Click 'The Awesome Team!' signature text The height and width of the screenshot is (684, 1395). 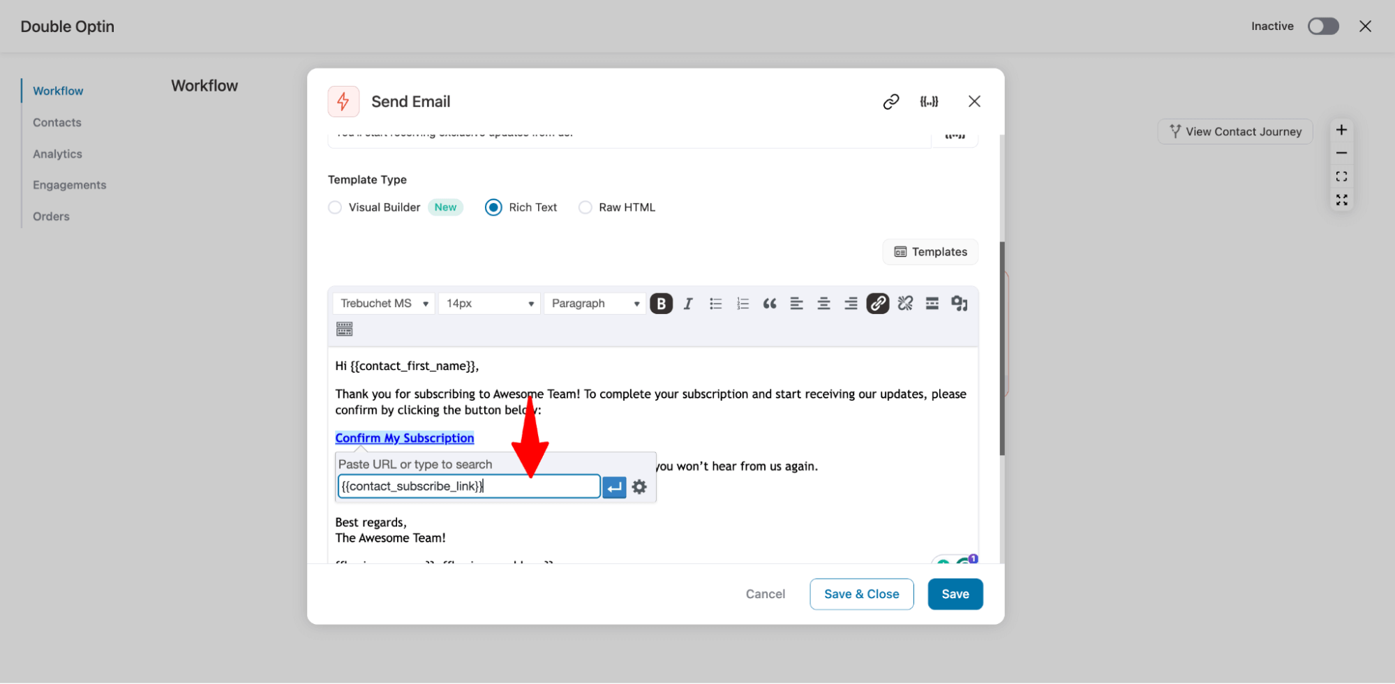pyautogui.click(x=390, y=539)
